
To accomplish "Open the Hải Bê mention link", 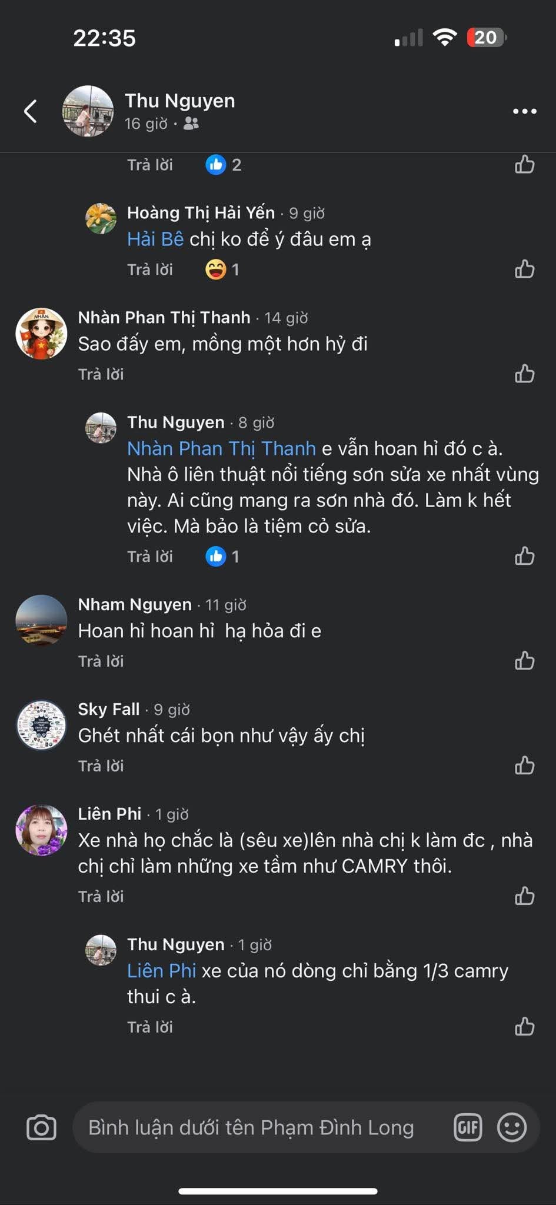I will [x=154, y=239].
